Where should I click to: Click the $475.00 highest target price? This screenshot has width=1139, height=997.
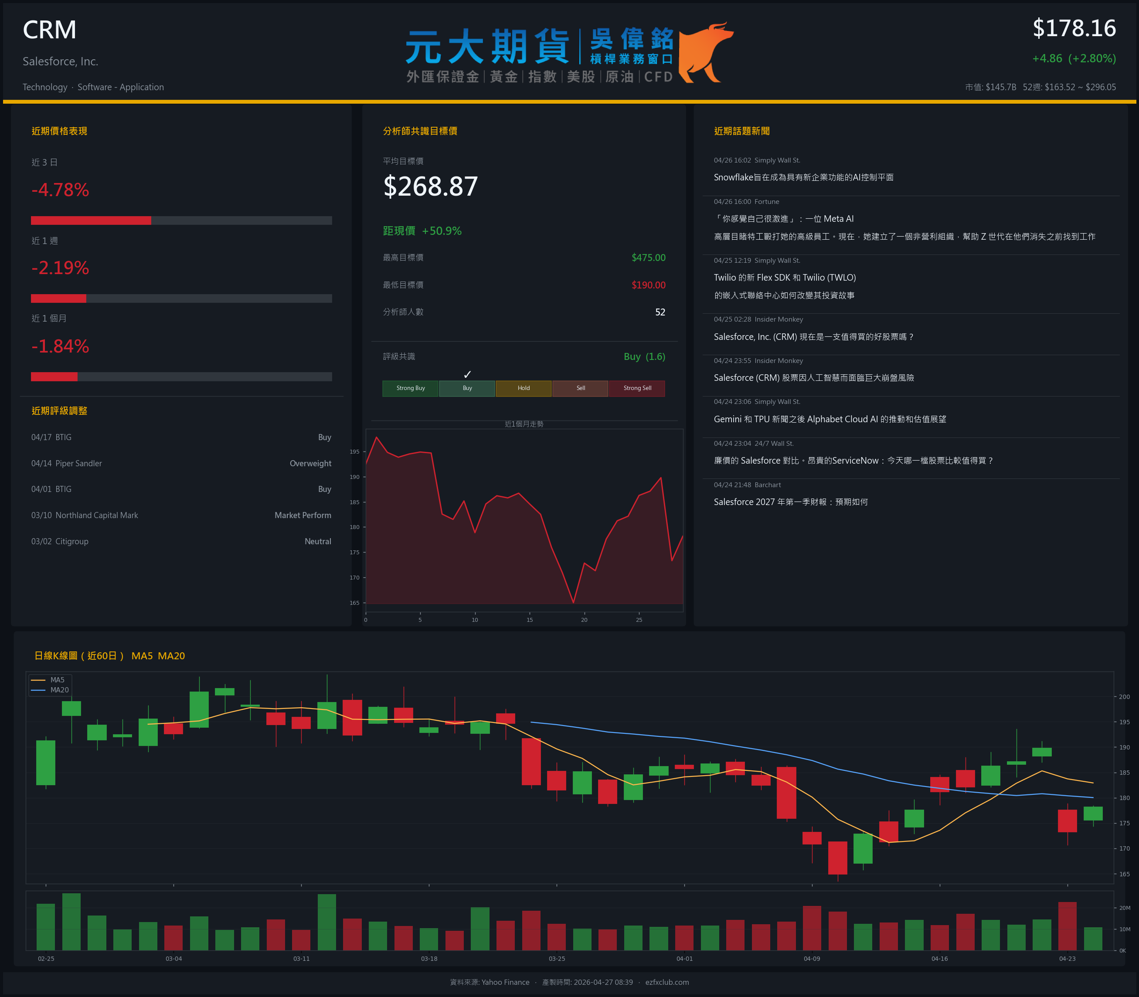[x=648, y=258]
